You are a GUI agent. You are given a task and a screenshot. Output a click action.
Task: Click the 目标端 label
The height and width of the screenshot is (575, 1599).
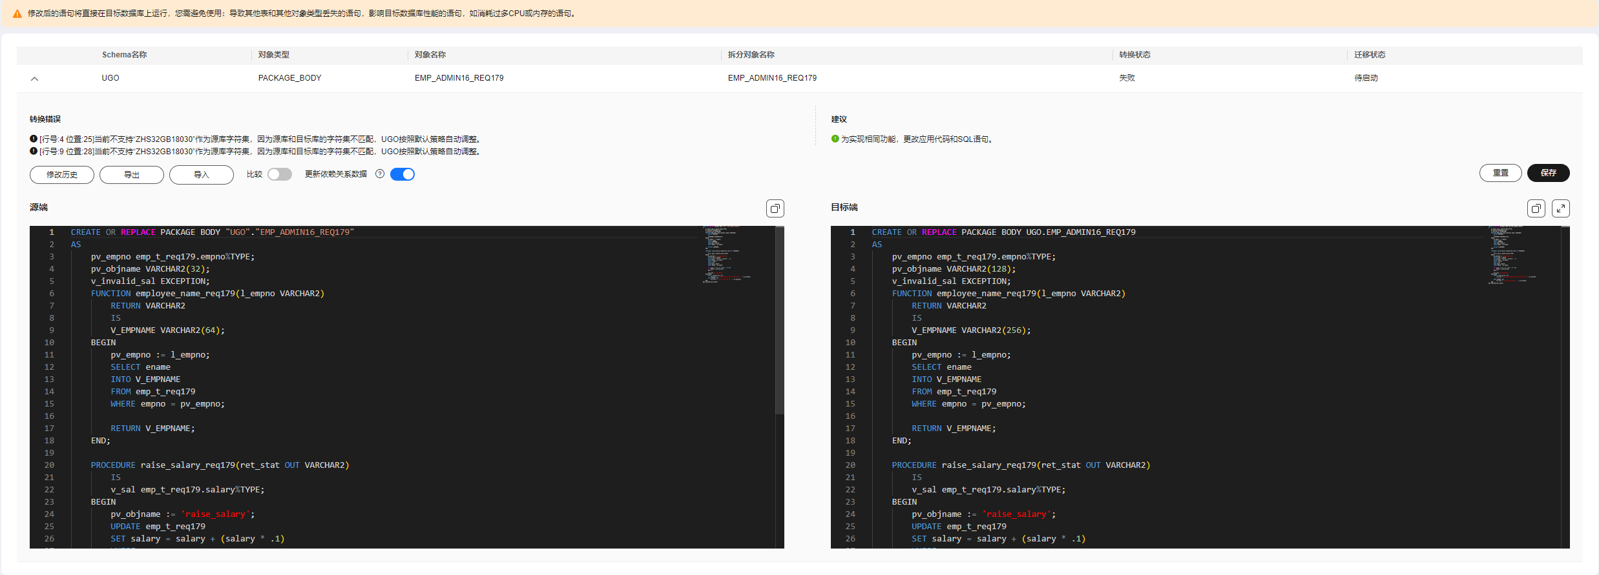pos(844,207)
